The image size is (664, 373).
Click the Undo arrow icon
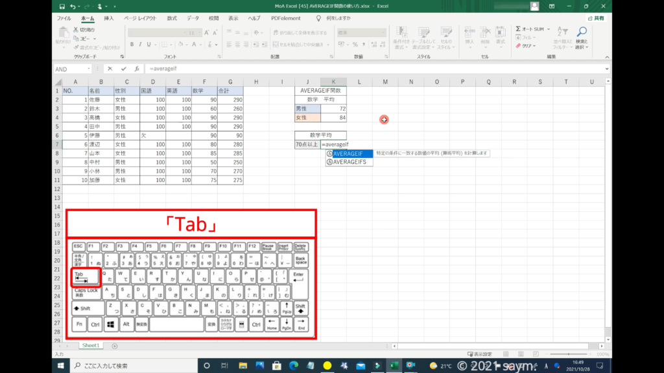73,6
